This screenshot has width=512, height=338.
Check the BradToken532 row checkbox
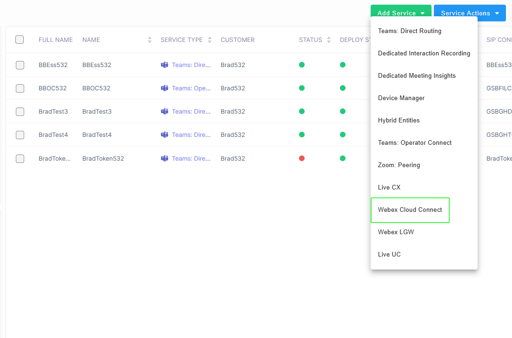coord(20,159)
